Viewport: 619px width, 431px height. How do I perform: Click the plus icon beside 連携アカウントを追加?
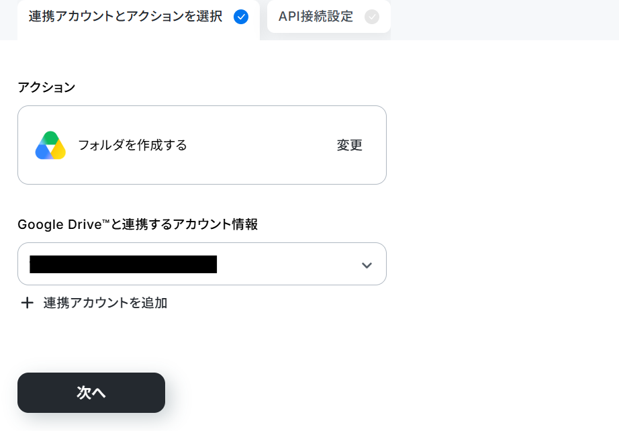tap(28, 303)
